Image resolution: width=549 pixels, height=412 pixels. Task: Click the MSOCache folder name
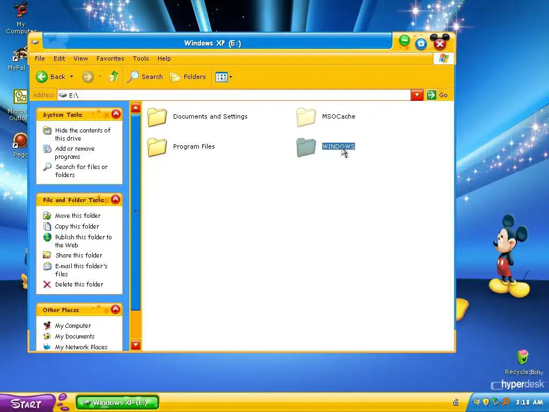click(x=339, y=116)
